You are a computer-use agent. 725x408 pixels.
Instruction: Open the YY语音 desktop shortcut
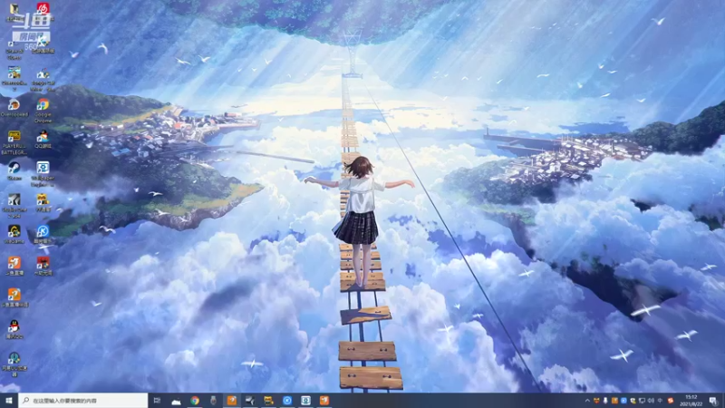coord(43,202)
